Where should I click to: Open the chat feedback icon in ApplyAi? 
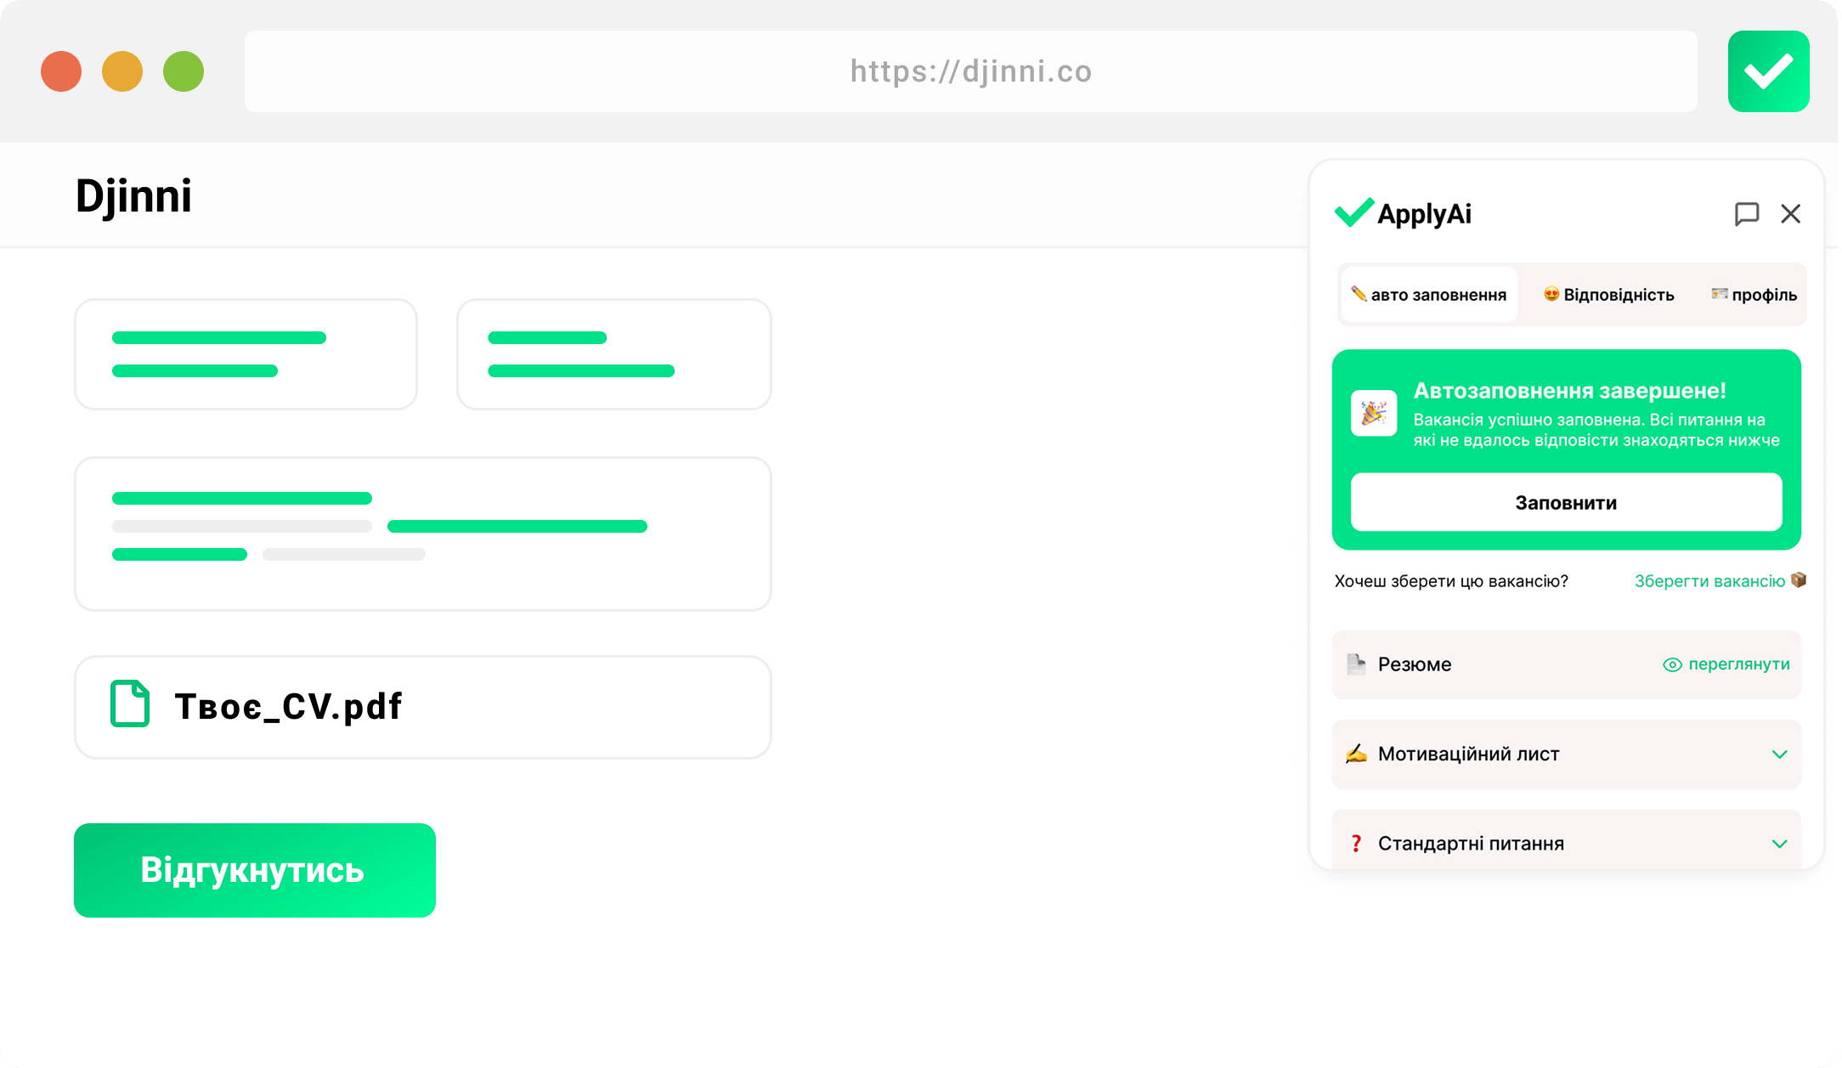pyautogui.click(x=1746, y=214)
